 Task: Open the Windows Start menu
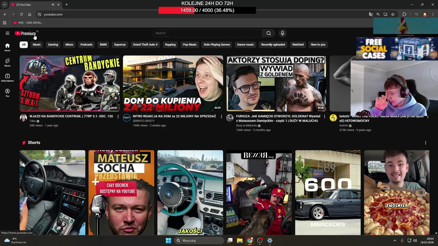pyautogui.click(x=168, y=241)
